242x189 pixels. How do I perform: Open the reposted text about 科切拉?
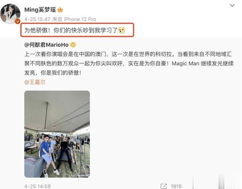tap(129, 63)
